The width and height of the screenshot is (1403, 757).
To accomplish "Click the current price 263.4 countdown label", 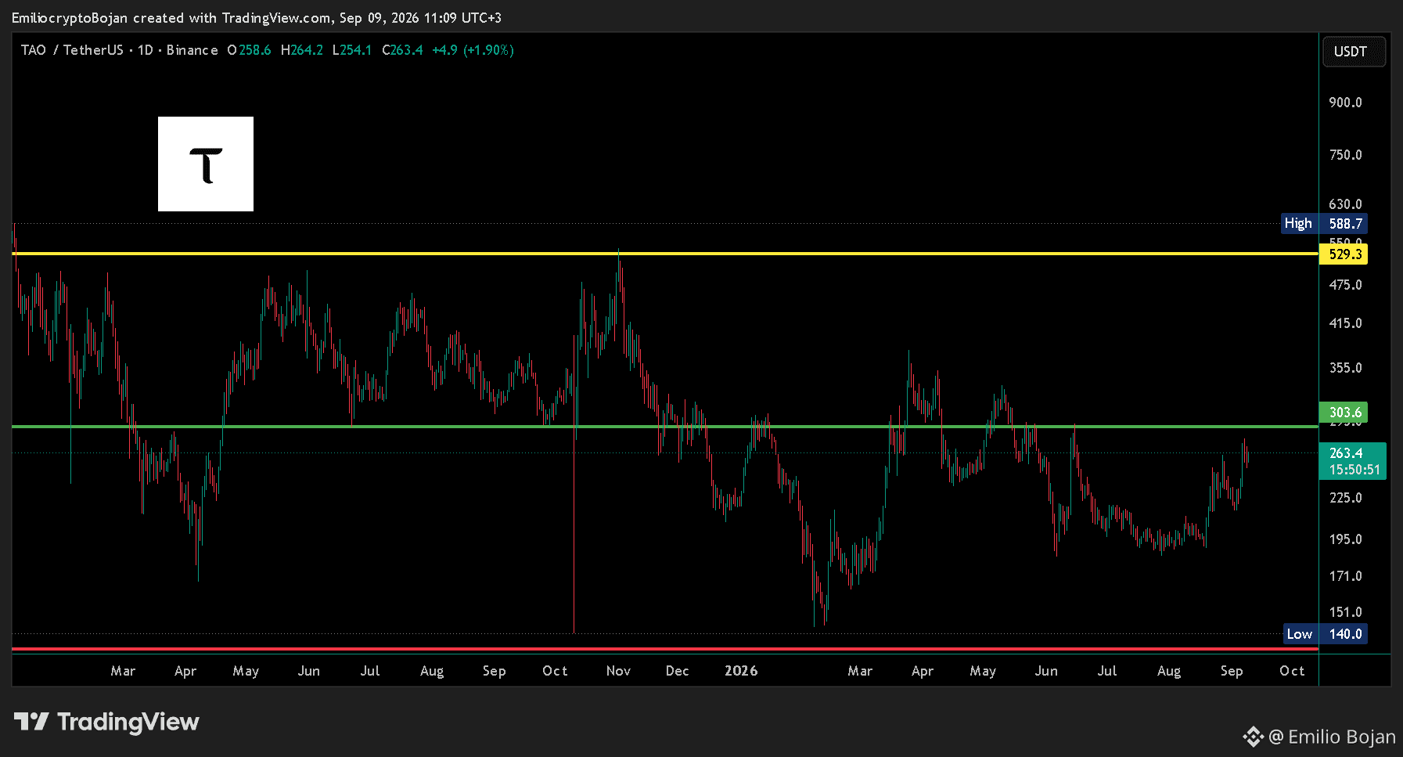I will [1353, 461].
